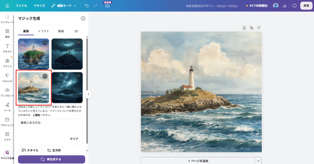This screenshot has width=314, height=164.
Task: Select the green floating island lighthouse thumbnail
Action: [x=33, y=54]
